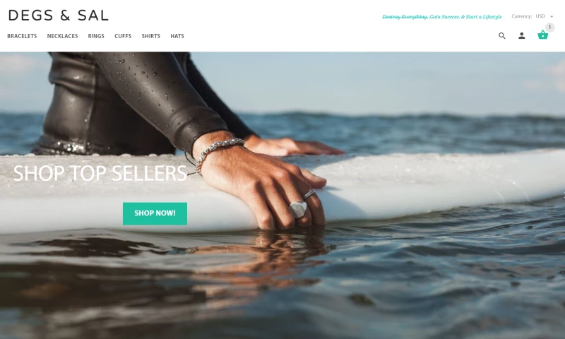565x339 pixels.
Task: Click the signet ring in the banner
Action: pyautogui.click(x=298, y=209)
